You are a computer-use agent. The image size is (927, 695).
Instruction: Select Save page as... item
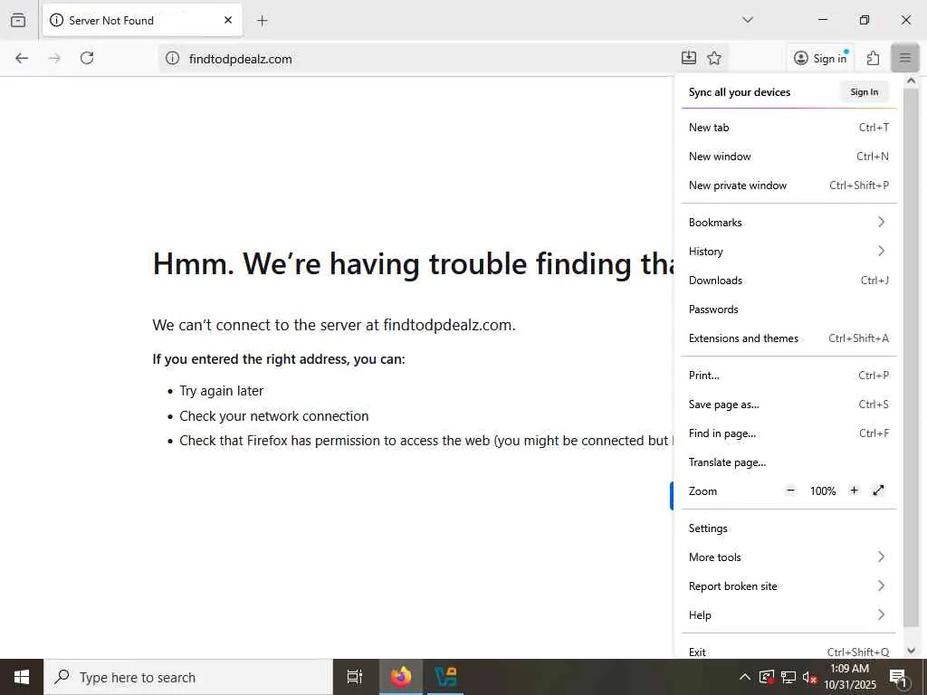click(788, 405)
